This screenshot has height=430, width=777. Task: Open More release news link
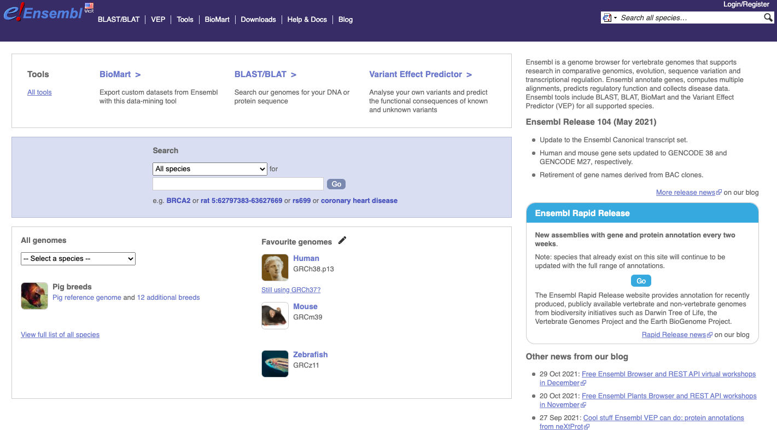[x=686, y=193]
